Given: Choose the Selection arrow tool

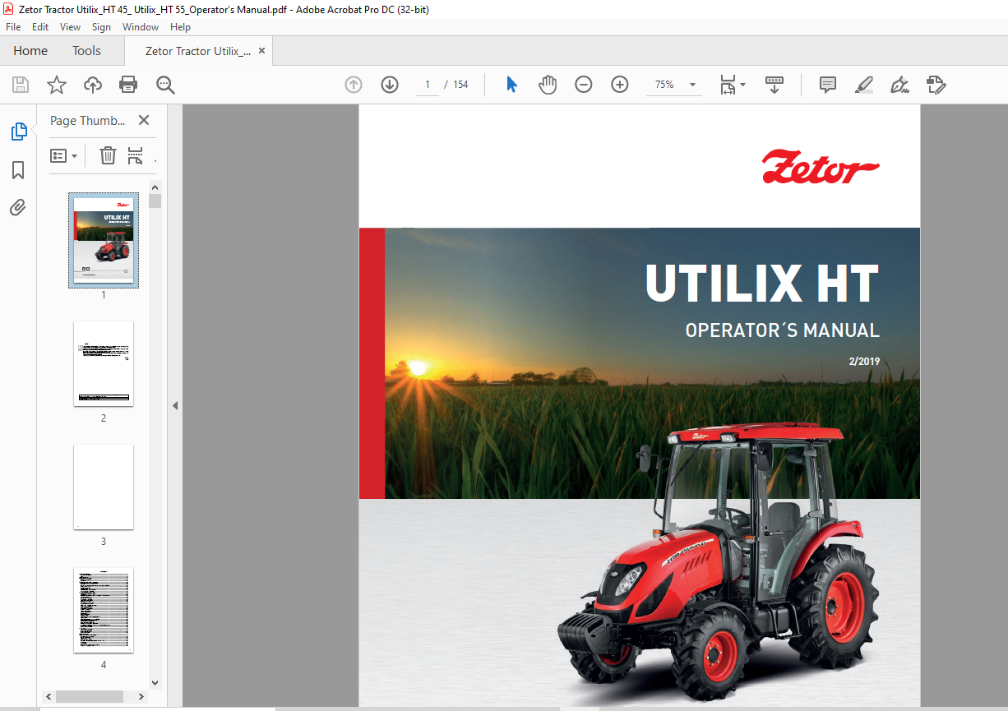Looking at the screenshot, I should 511,85.
